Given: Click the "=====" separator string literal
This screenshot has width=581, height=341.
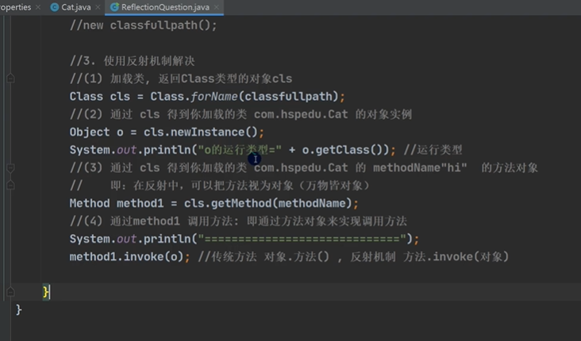Looking at the screenshot, I should coord(302,239).
